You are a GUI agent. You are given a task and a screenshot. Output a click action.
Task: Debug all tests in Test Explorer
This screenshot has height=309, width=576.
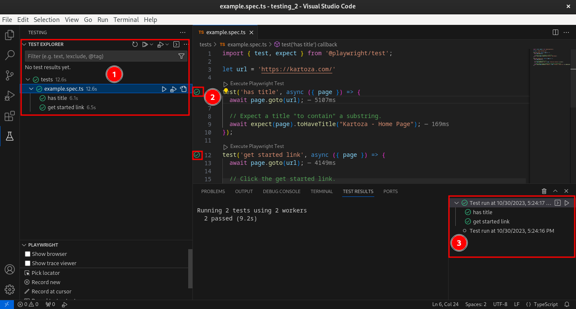[160, 44]
